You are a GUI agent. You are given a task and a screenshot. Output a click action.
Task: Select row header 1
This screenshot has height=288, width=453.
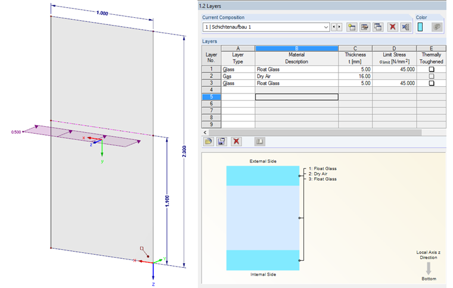coord(211,69)
